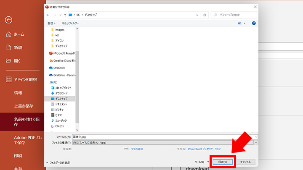The width and height of the screenshot is (303, 170).
Task: Open OneDrive in the navigation pane
Action: click(59, 68)
